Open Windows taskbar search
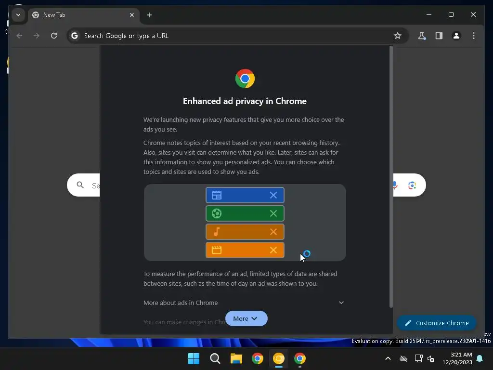The image size is (493, 370). 215,358
